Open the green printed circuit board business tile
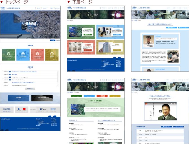The width and height of the screenshot is (189, 144). point(8,55)
